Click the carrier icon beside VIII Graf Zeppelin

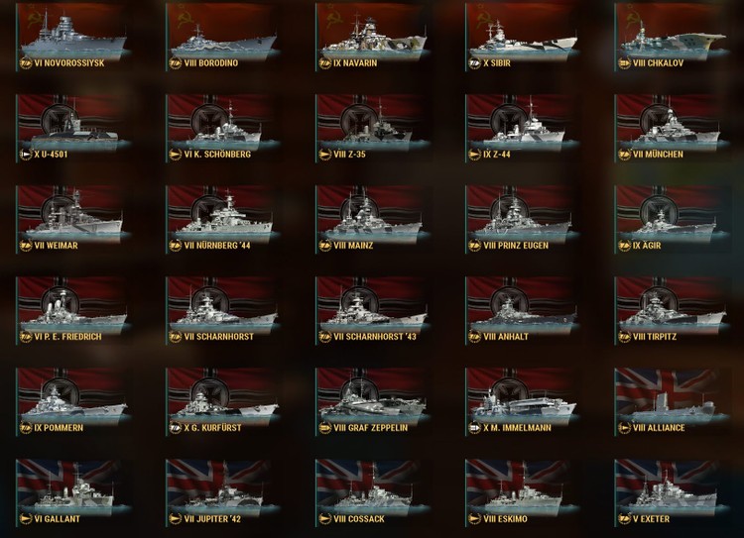click(325, 428)
